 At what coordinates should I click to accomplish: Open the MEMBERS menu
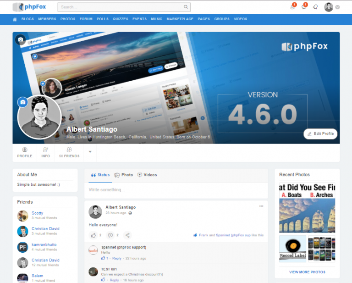(47, 19)
